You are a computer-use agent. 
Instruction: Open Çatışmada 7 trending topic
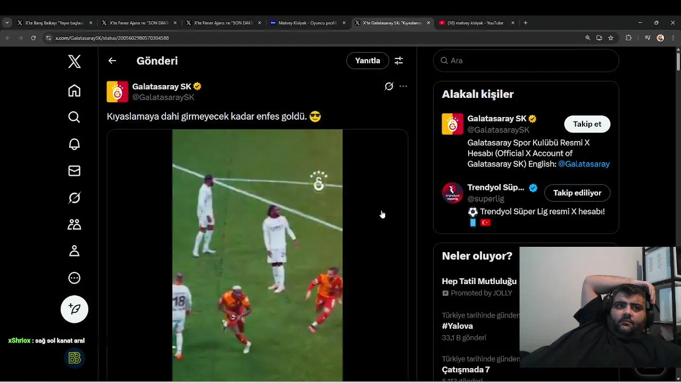click(466, 370)
